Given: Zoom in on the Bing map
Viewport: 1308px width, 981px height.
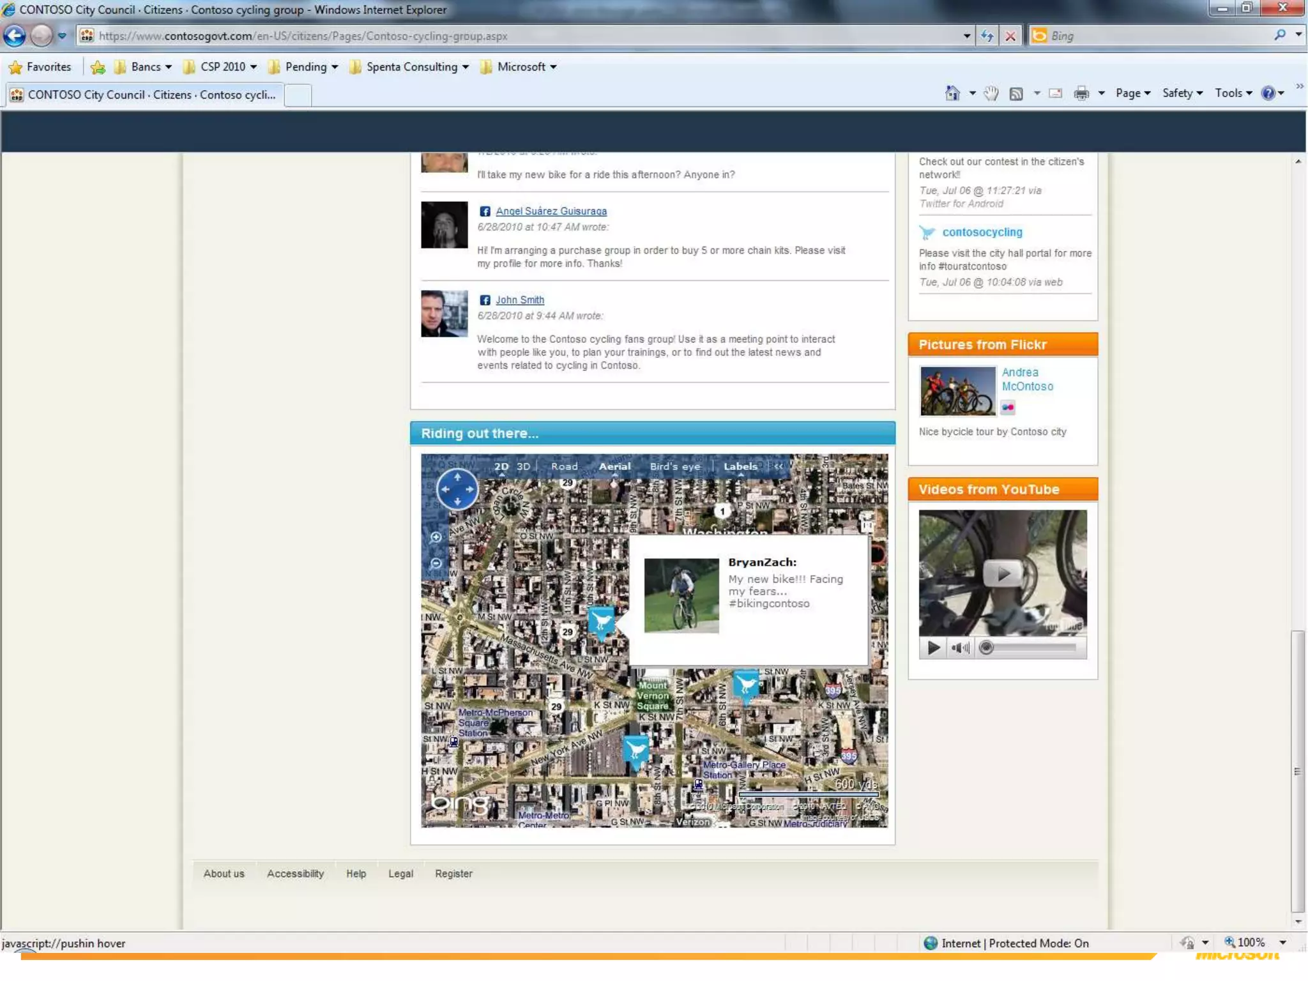Looking at the screenshot, I should pos(436,537).
